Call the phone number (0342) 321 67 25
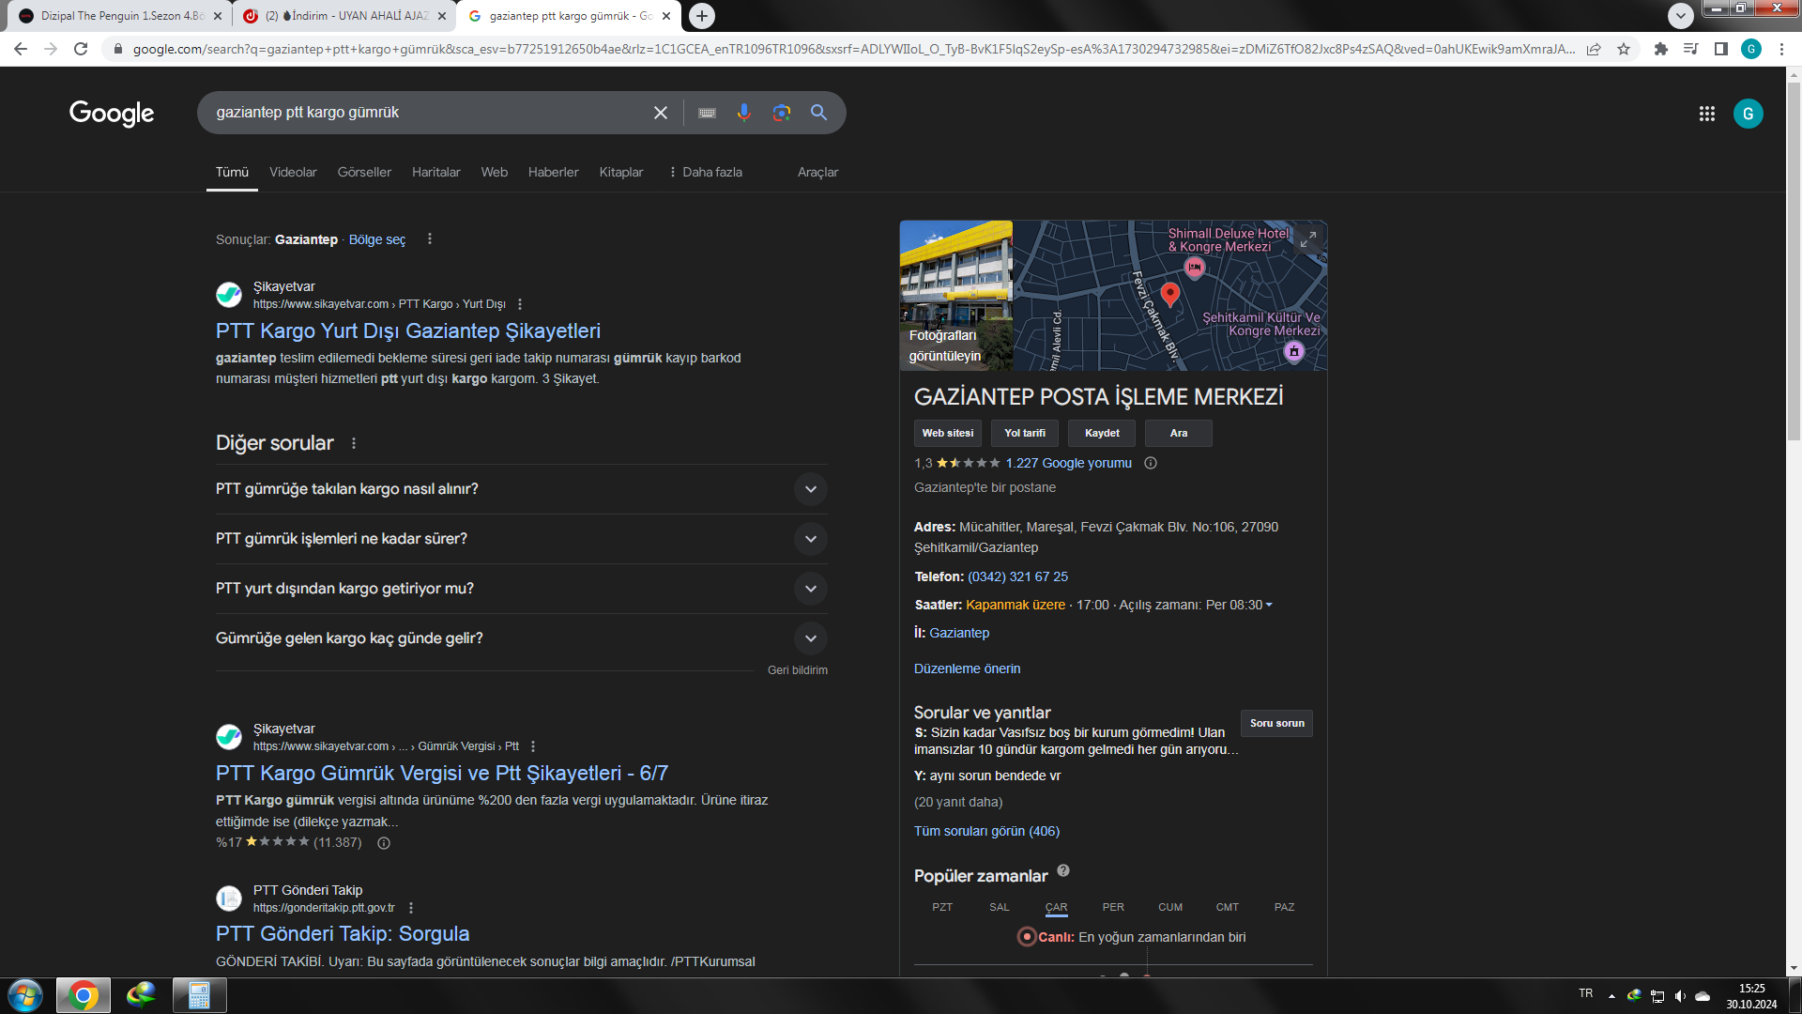Screen dimensions: 1802x1014 tap(1017, 576)
